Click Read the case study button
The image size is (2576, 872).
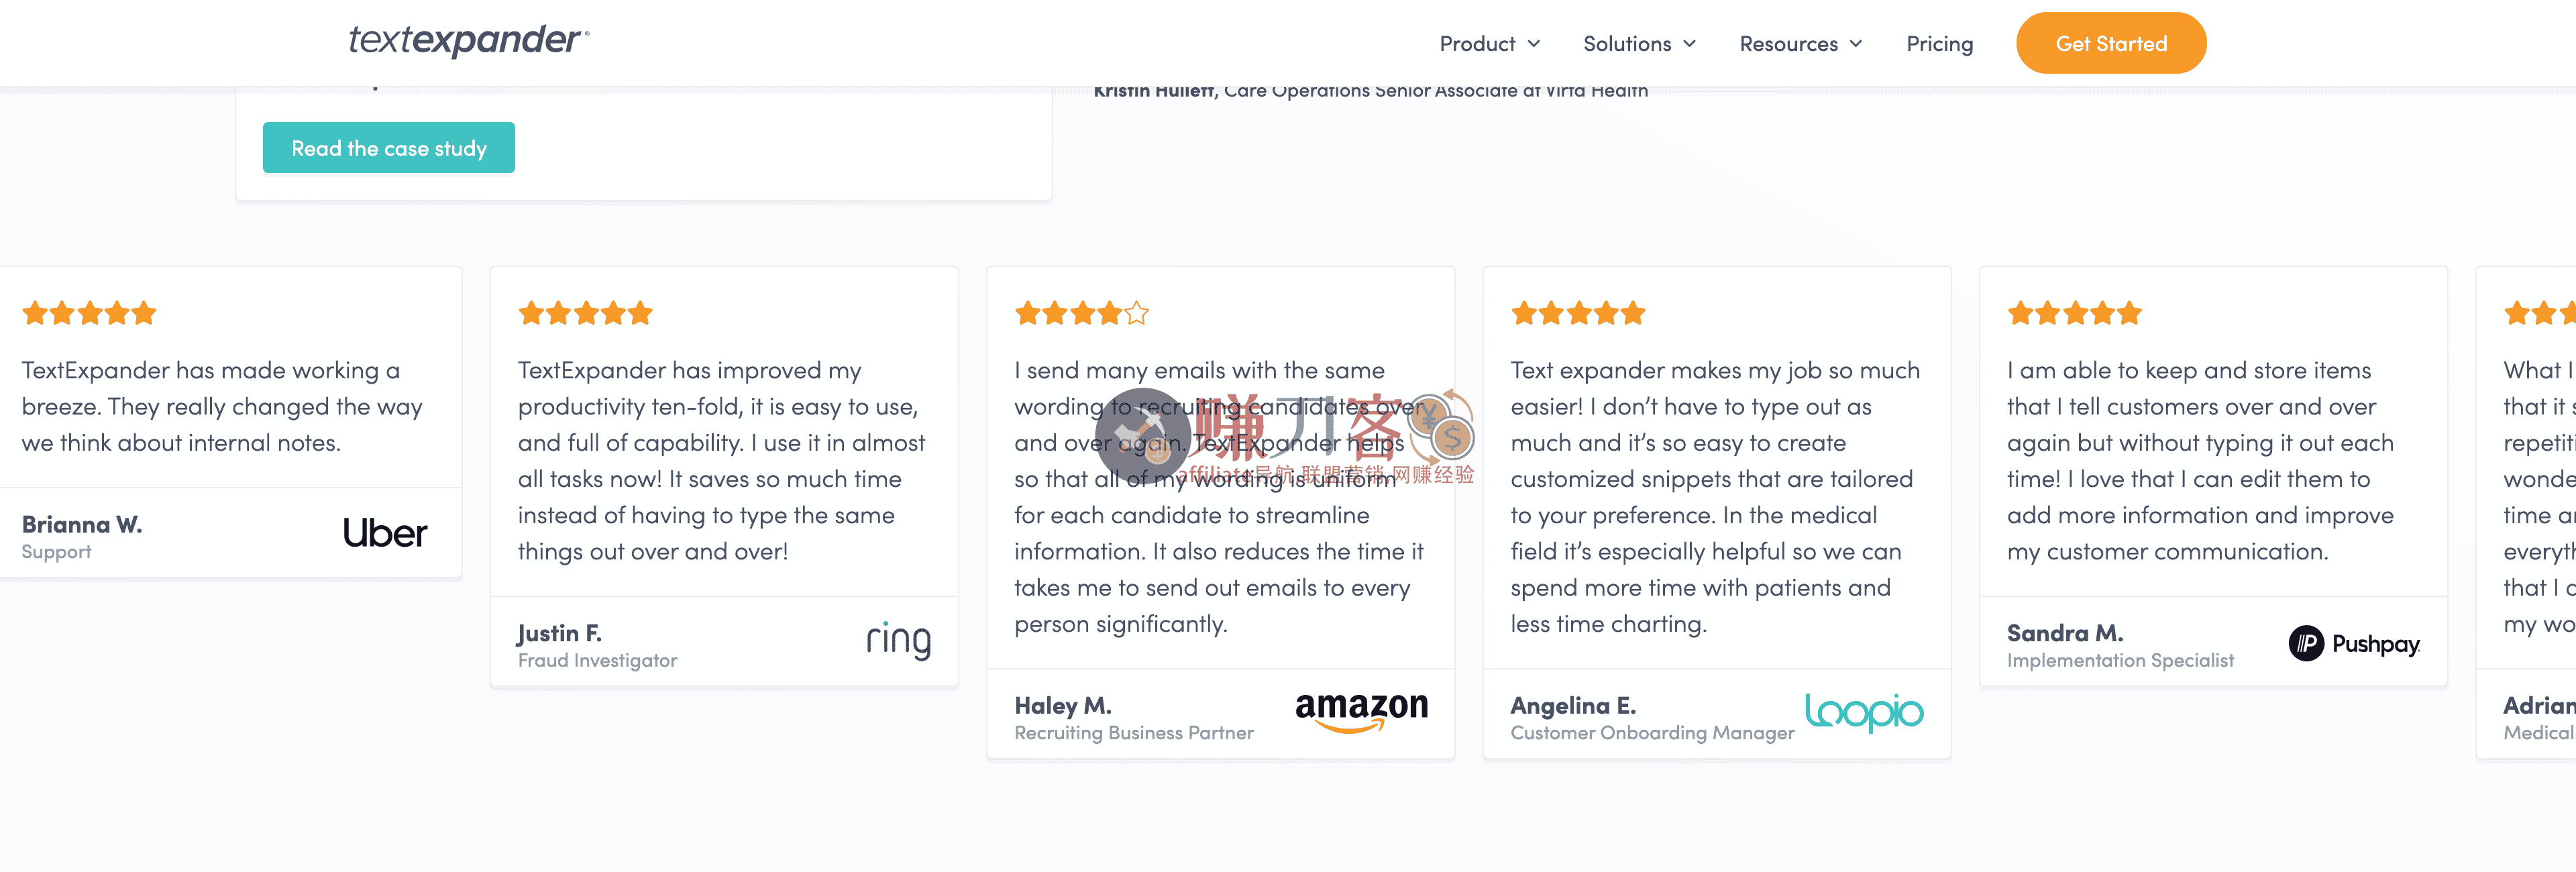[x=388, y=148]
